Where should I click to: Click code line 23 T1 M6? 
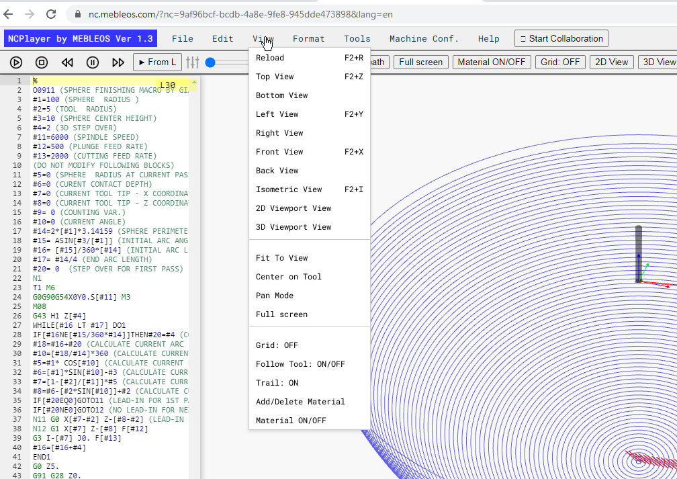[x=44, y=288]
